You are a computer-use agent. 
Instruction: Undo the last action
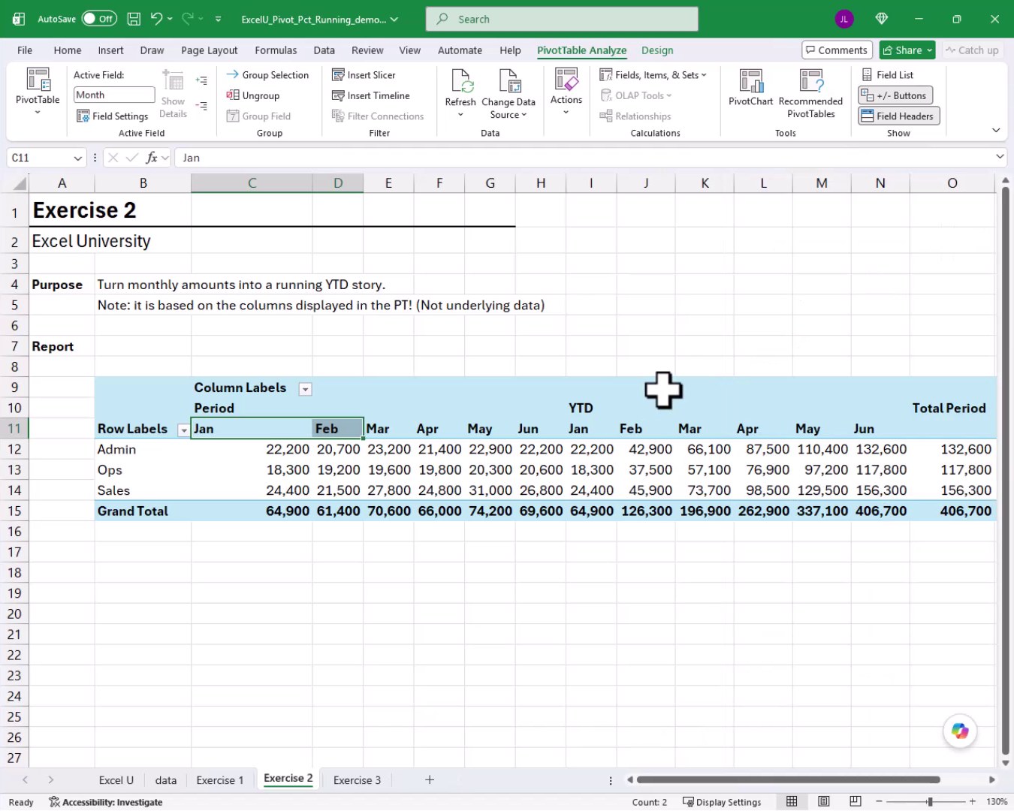tap(156, 19)
